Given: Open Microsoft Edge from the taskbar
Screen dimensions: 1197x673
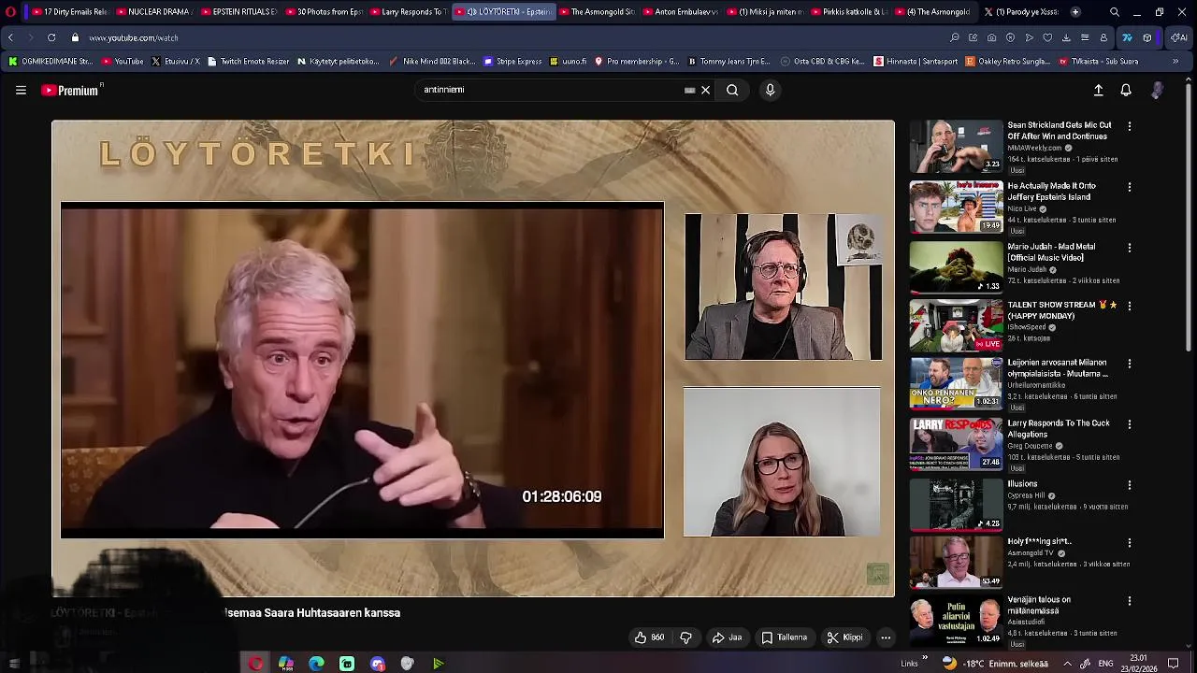Looking at the screenshot, I should coord(316,664).
